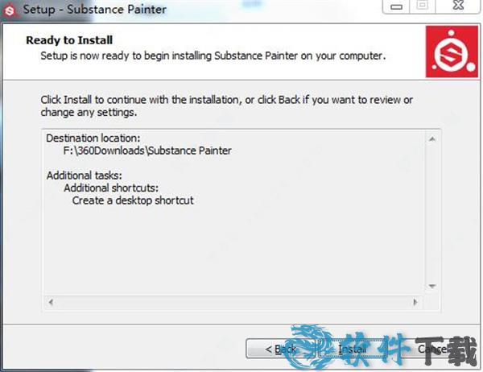
Task: Select the Create a desktop shortcut entry
Action: click(133, 200)
